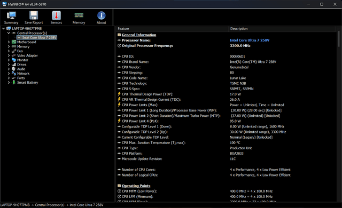Image resolution: width=342 pixels, height=208 pixels.
Task: Expand the Motherboard node arrow
Action: coord(9,42)
